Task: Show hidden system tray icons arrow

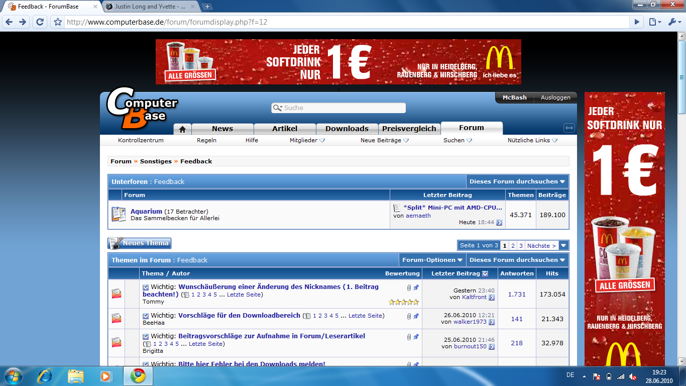Action: point(584,376)
